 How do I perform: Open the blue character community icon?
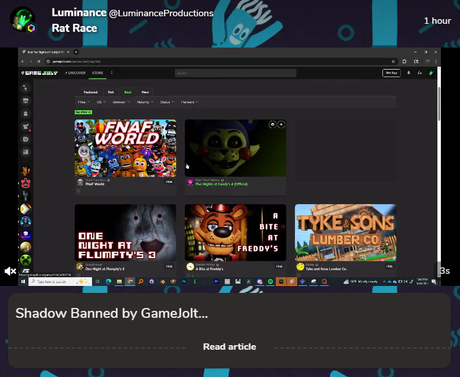tap(25, 222)
